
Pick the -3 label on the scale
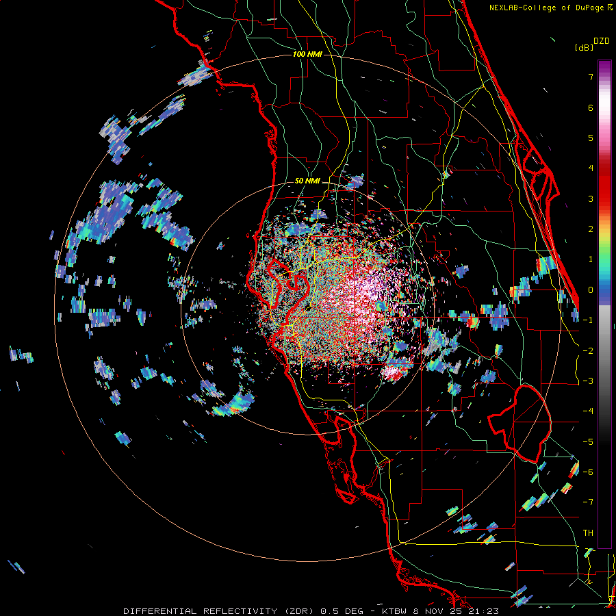588,381
